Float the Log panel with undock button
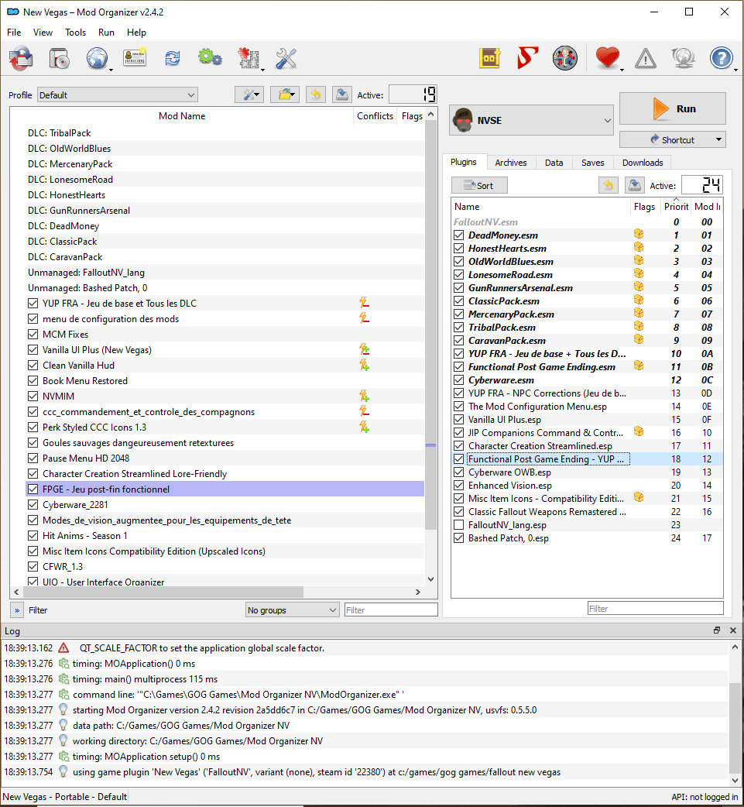Image resolution: width=744 pixels, height=807 pixels. 717,630
